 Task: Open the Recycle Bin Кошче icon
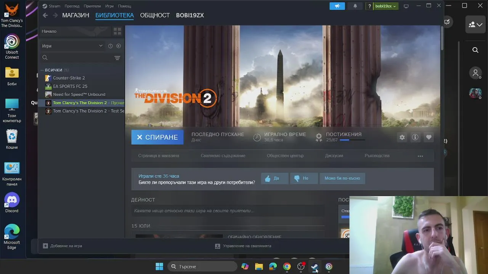coord(12,139)
